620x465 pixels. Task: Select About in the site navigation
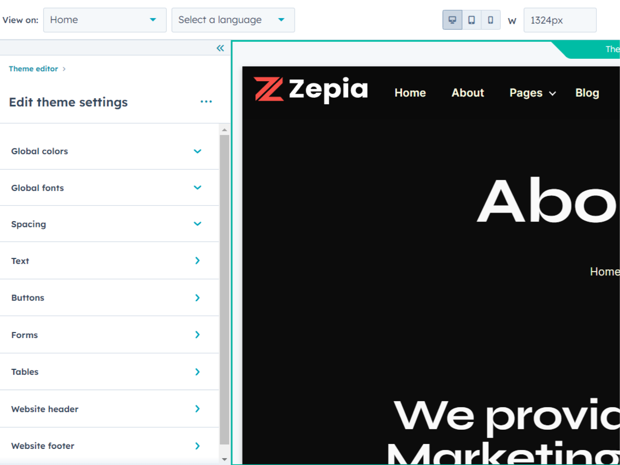468,93
